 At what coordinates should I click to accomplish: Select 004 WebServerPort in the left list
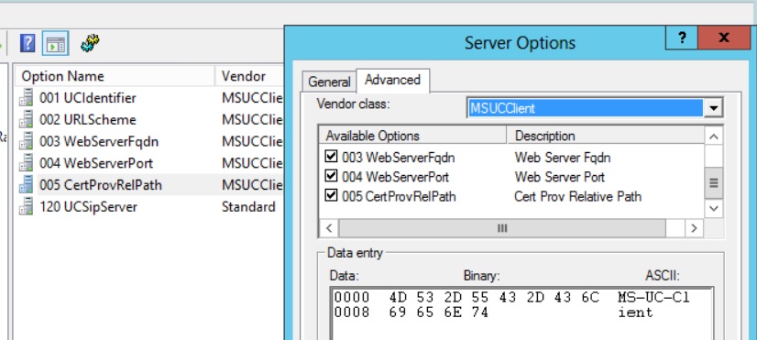pyautogui.click(x=96, y=163)
